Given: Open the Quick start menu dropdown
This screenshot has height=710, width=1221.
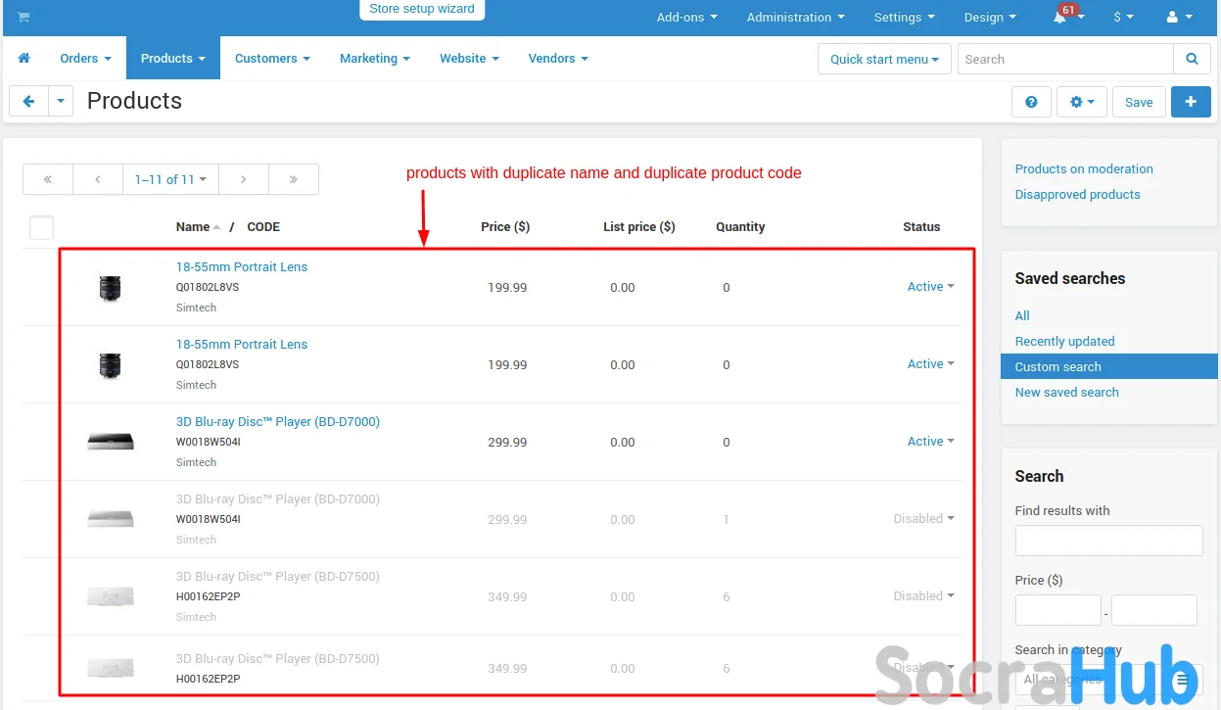Looking at the screenshot, I should tap(883, 59).
